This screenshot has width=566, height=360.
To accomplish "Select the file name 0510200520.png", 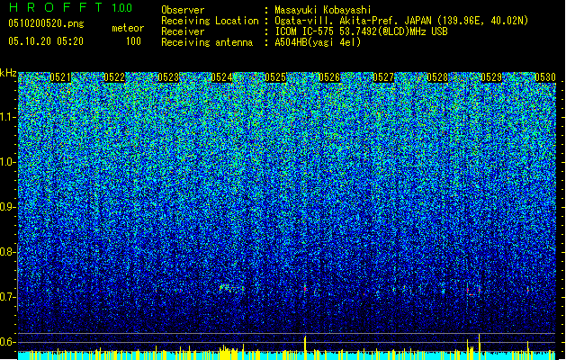I will tap(46, 23).
